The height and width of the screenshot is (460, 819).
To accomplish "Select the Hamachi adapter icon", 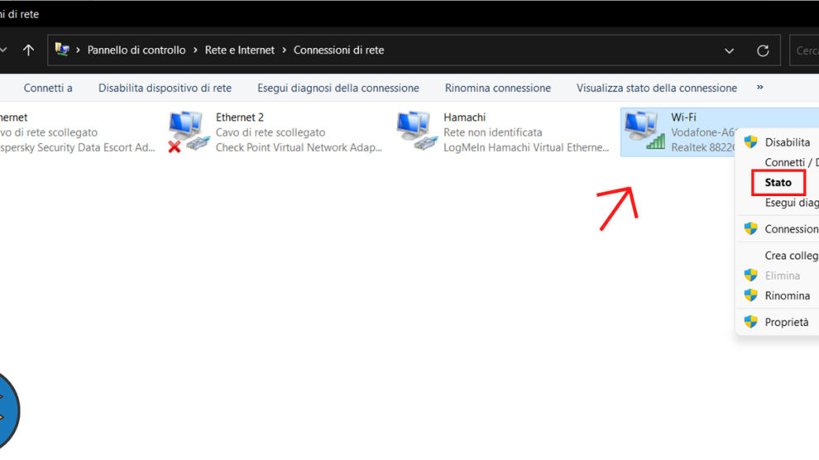I will pyautogui.click(x=416, y=131).
